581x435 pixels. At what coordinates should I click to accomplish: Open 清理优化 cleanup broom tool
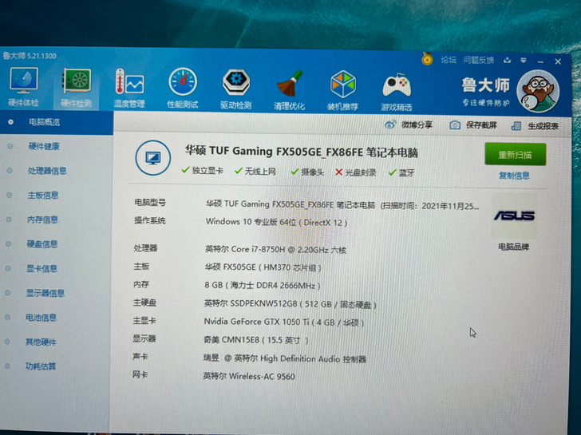(290, 90)
